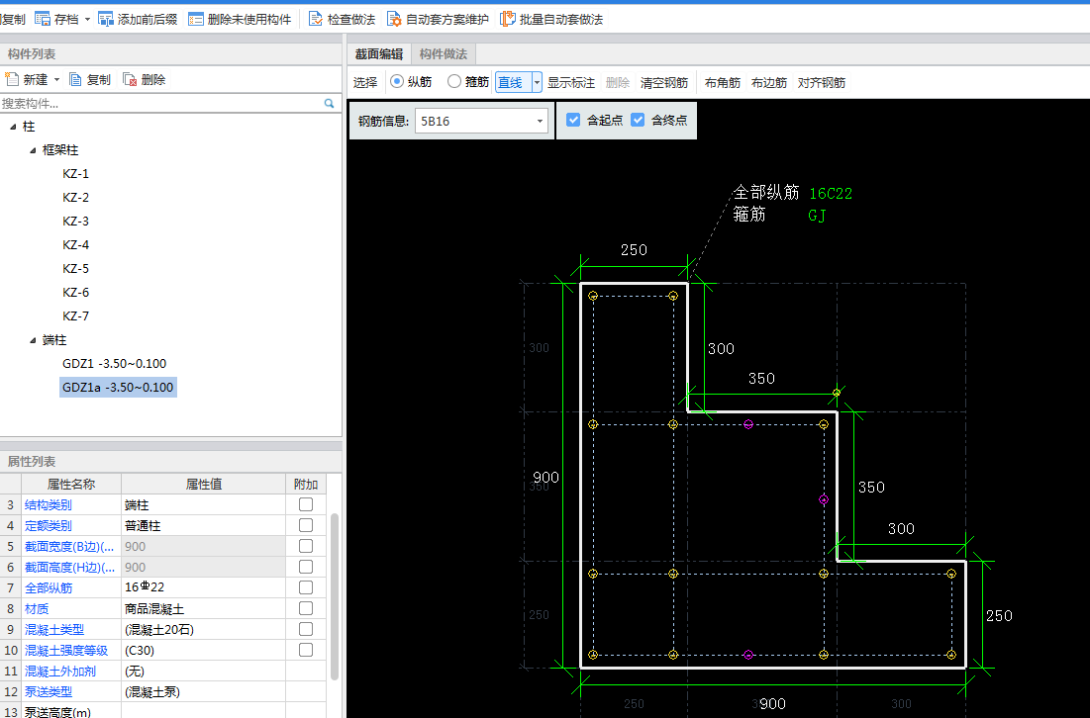Click the GJ stirrup annotation in drawing
The height and width of the screenshot is (718, 1090).
coord(817,216)
